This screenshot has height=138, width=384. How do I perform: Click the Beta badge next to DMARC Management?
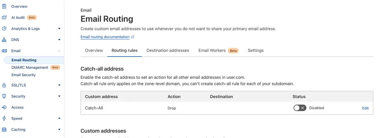(x=55, y=67)
